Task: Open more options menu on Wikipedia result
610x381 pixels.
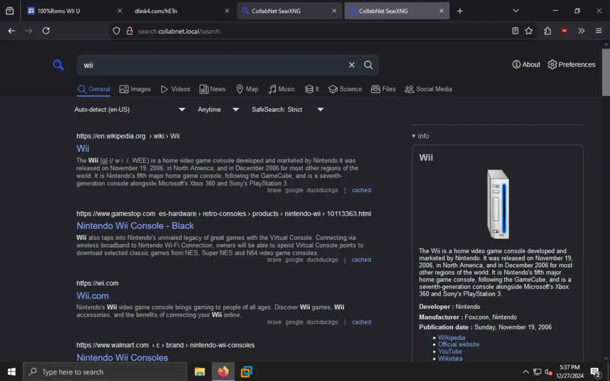Action: click(x=345, y=190)
